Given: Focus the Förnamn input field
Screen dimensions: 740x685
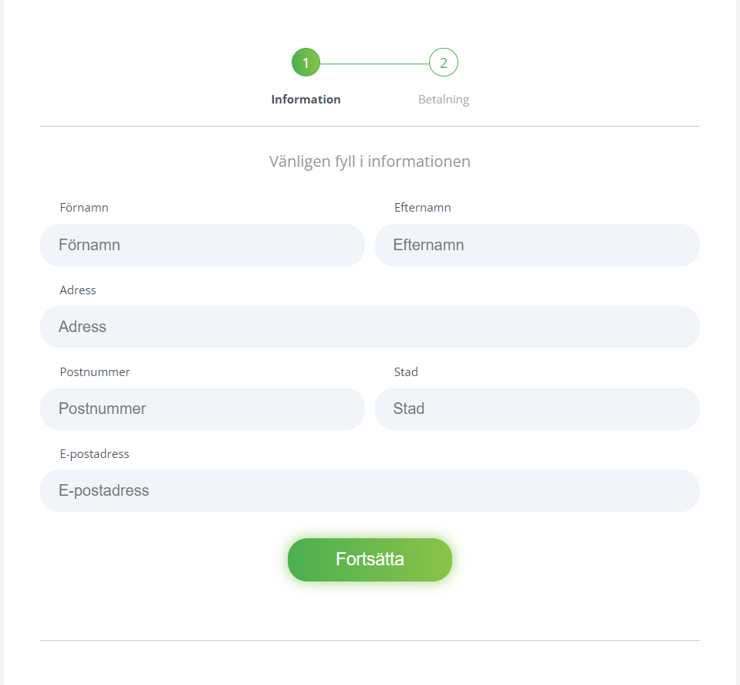Looking at the screenshot, I should [x=202, y=245].
